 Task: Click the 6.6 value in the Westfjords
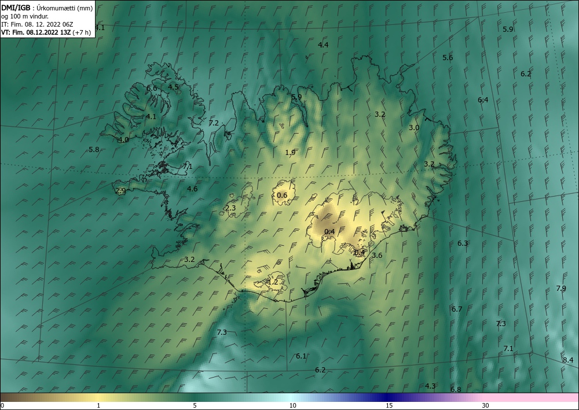point(152,88)
